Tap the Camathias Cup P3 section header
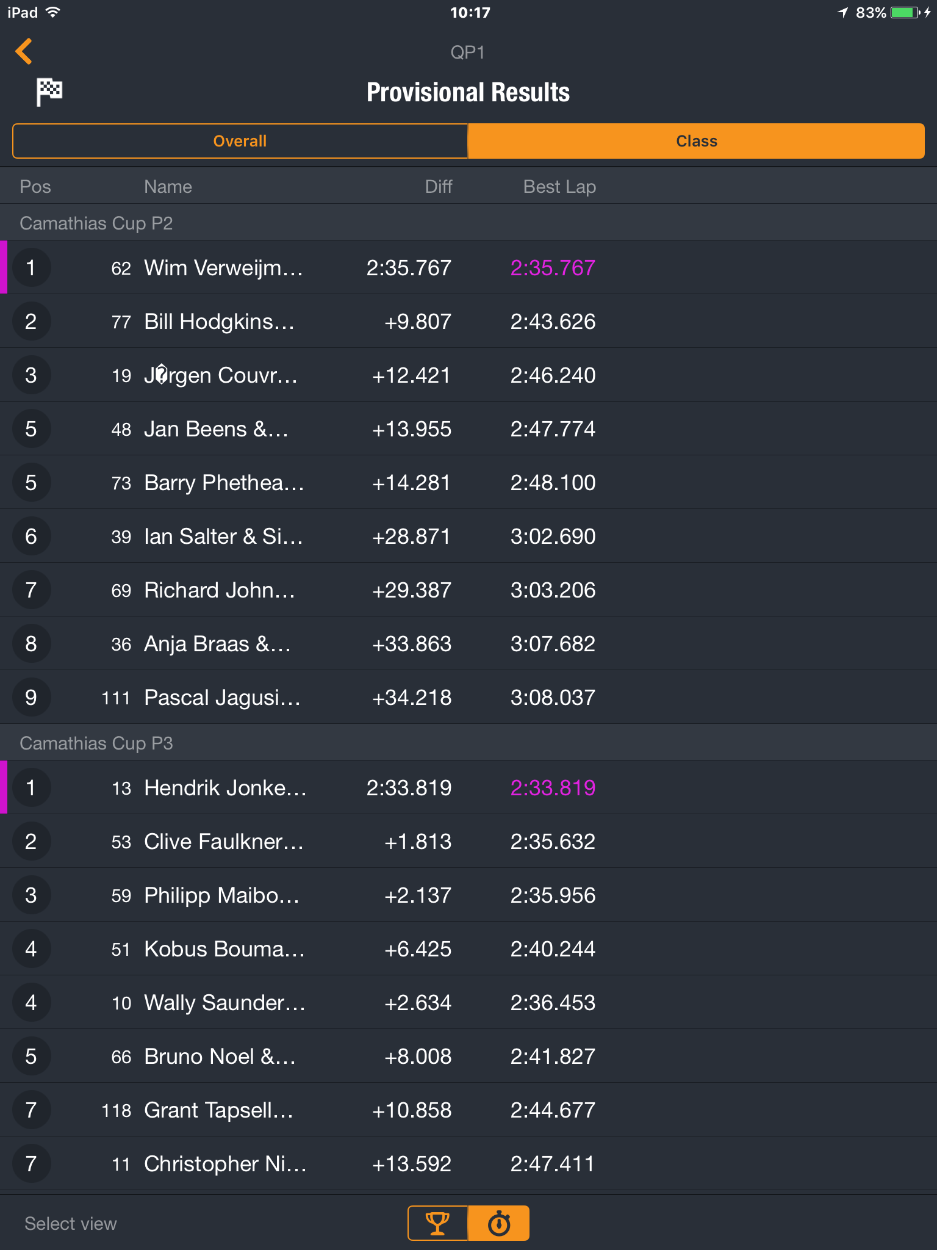 468,743
